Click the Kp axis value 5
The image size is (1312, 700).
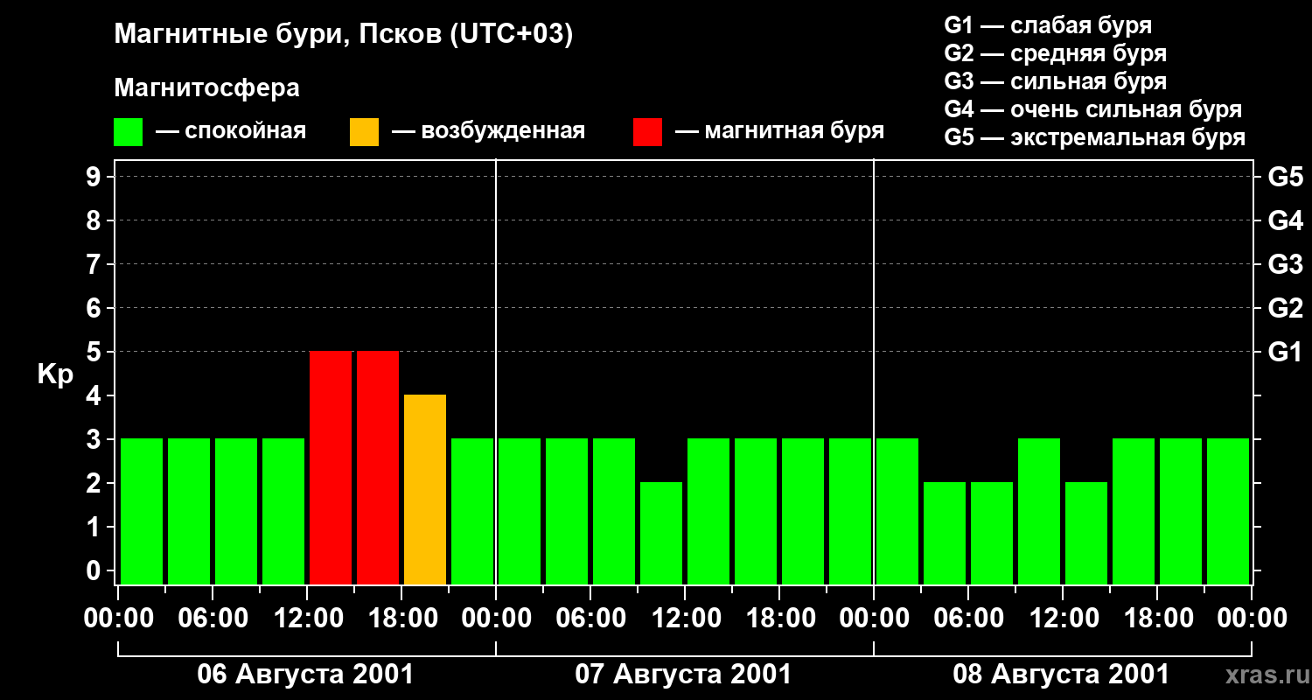[94, 353]
